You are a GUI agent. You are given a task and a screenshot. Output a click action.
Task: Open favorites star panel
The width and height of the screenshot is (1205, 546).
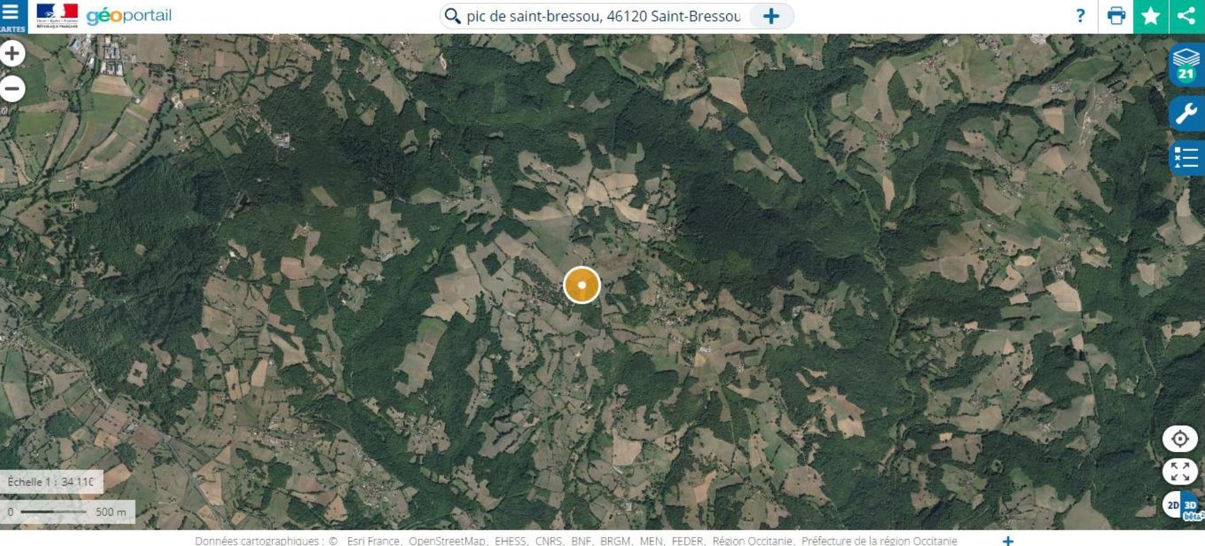coord(1151,16)
